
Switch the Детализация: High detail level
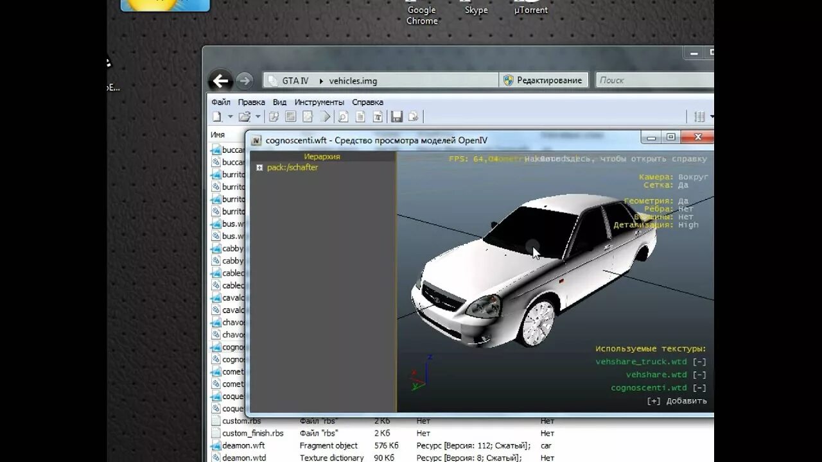coord(656,225)
